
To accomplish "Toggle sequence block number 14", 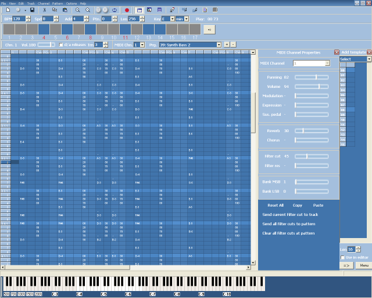I will pyautogui.click(x=160, y=30).
